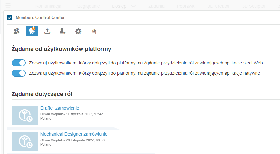Click the requests bell icon with badge
This screenshot has width=280, height=154.
[32, 31]
